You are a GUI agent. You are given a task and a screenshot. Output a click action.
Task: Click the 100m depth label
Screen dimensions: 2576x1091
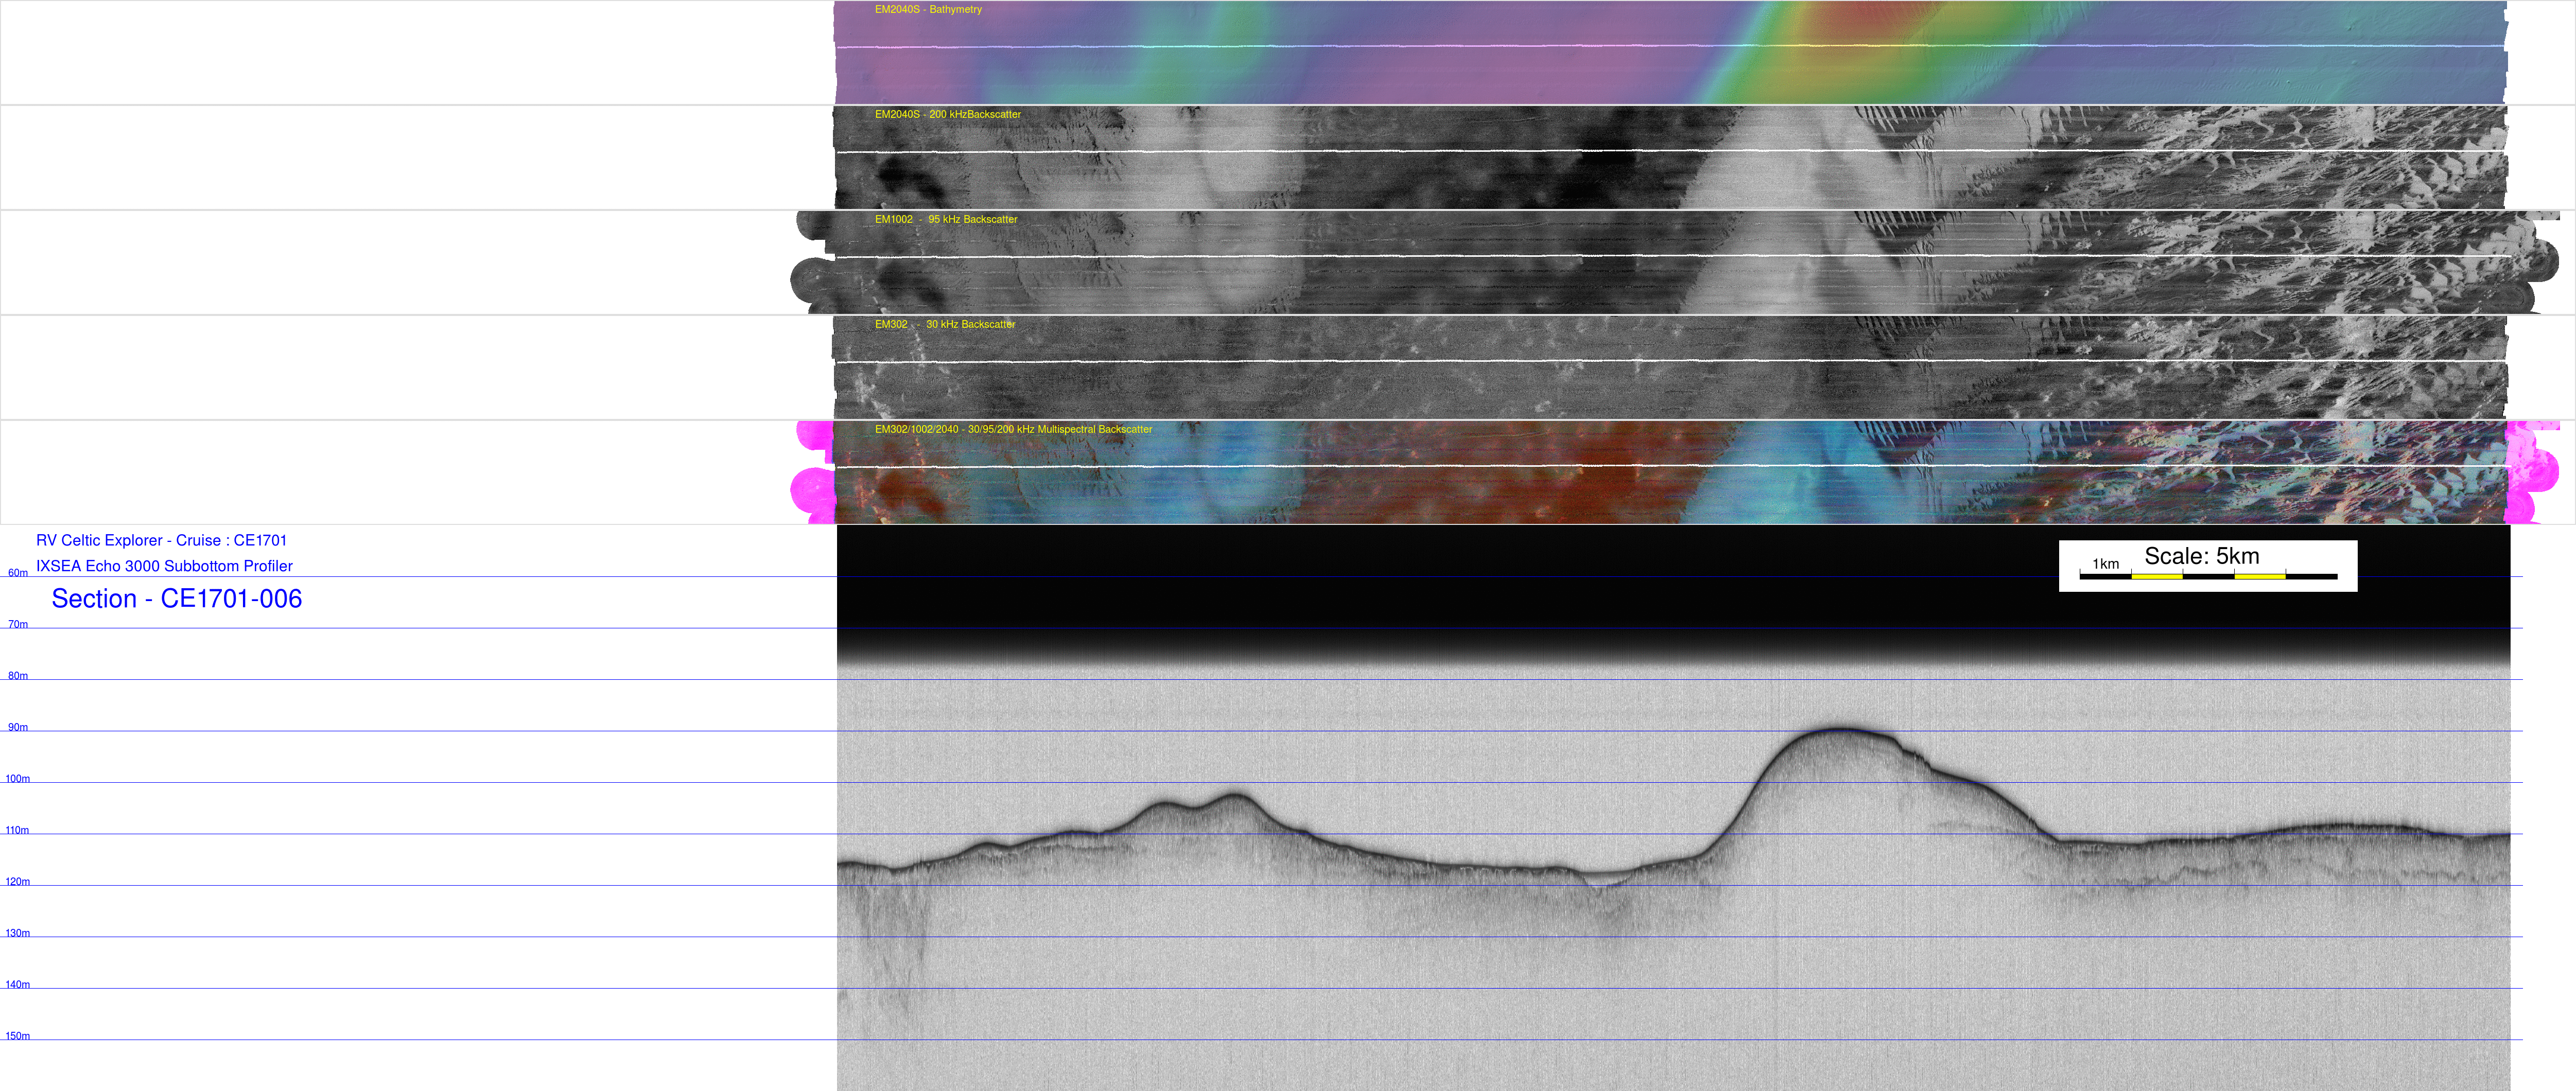[18, 779]
